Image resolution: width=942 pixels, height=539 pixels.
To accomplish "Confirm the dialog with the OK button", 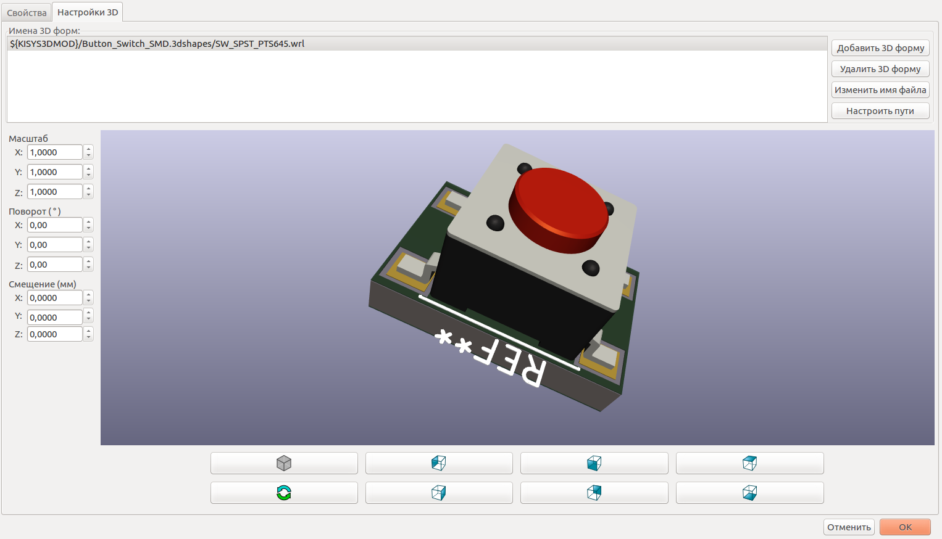I will [x=905, y=527].
